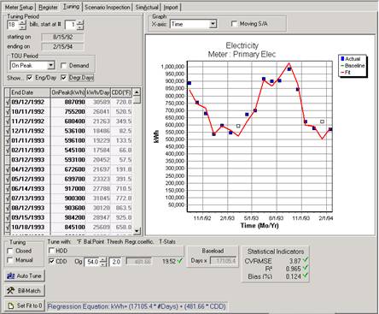This screenshot has height=314, width=379.
Task: Click the Thresh value field showing 2.0
Action: pyautogui.click(x=116, y=262)
